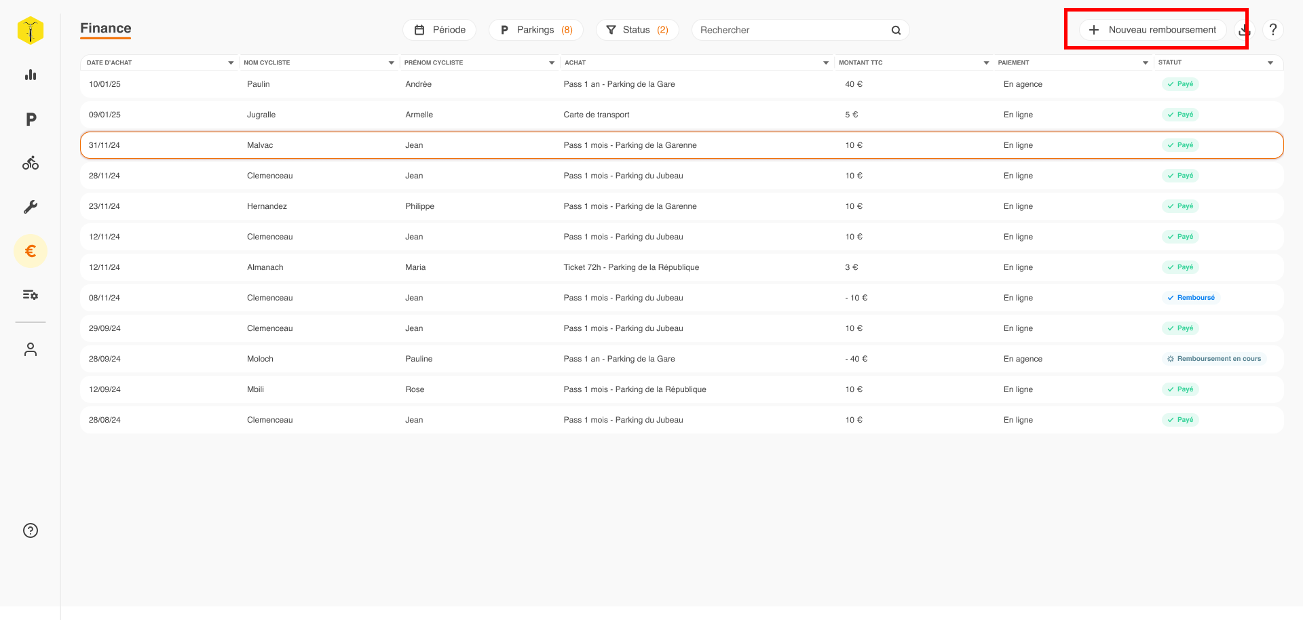
Task: Select the Finance euro sidebar icon
Action: [x=31, y=251]
